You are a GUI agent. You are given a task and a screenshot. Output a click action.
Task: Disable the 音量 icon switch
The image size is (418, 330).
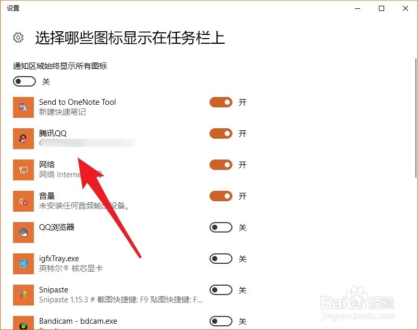[221, 196]
